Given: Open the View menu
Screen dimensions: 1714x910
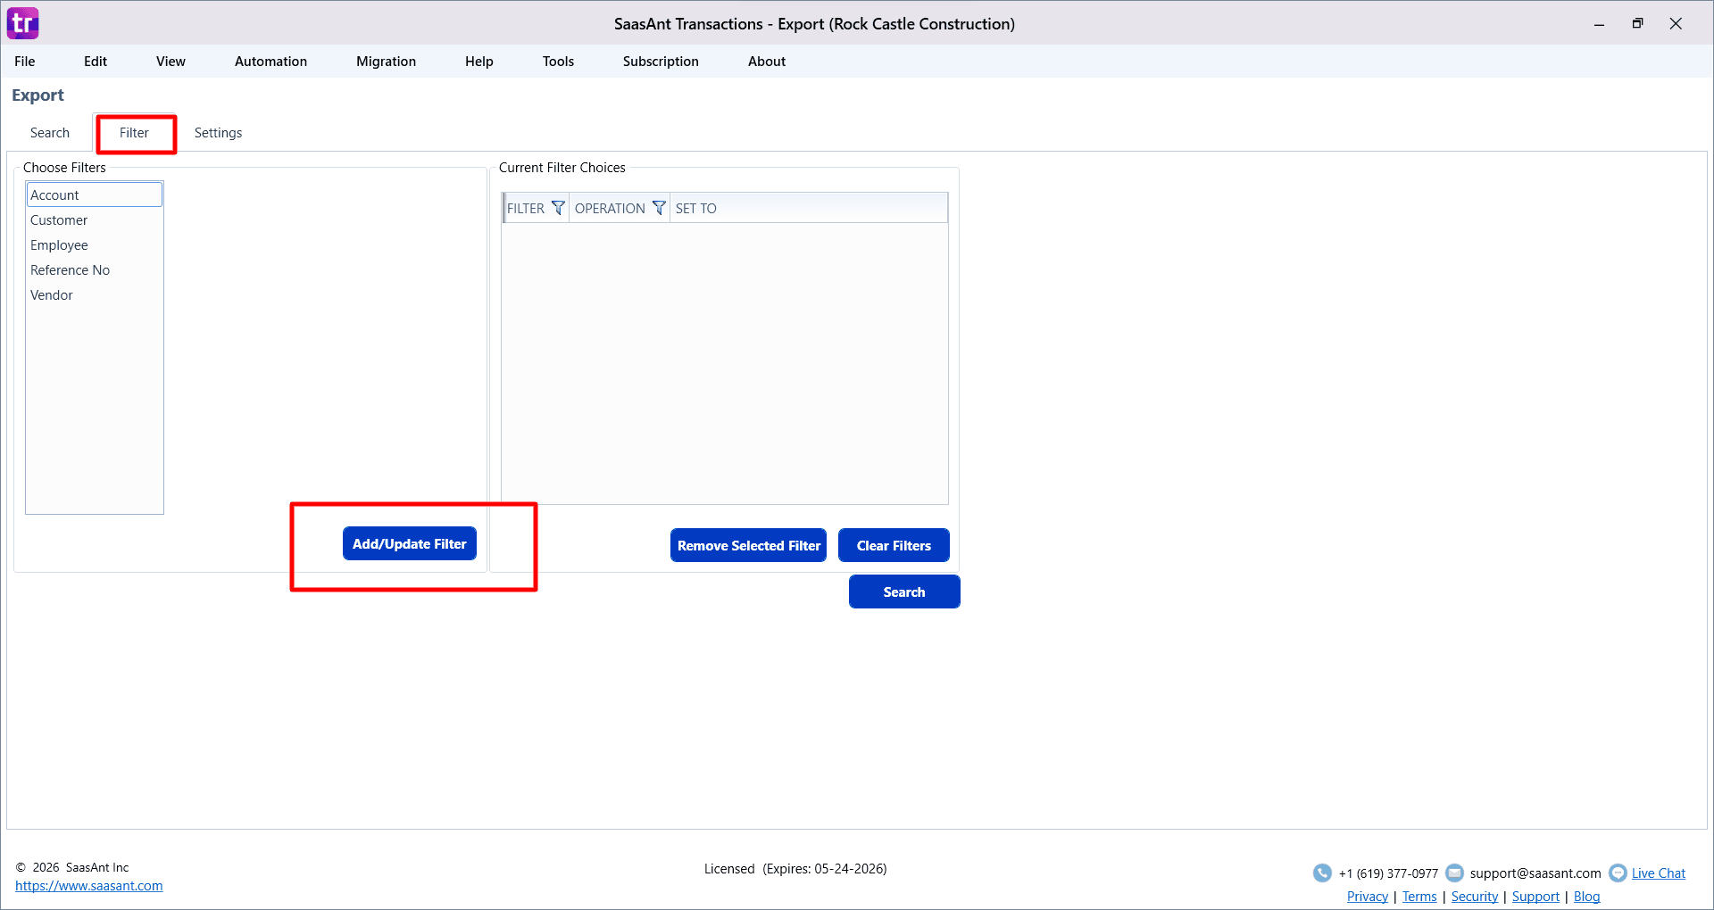Looking at the screenshot, I should [x=171, y=62].
